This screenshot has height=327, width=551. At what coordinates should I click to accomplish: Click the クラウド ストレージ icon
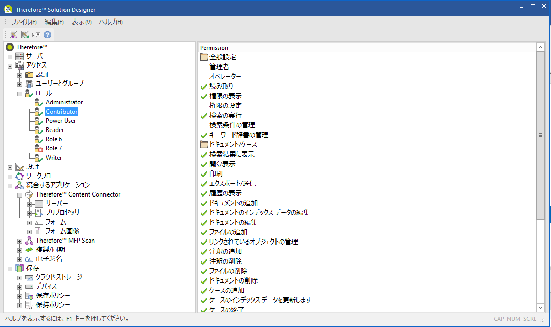(29, 277)
